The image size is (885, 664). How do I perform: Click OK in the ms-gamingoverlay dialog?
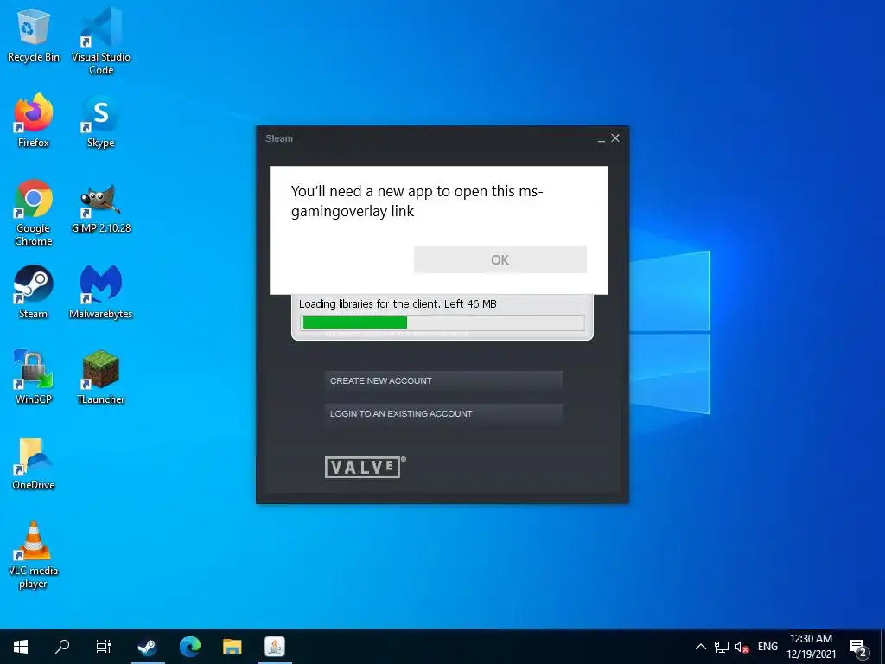(500, 259)
